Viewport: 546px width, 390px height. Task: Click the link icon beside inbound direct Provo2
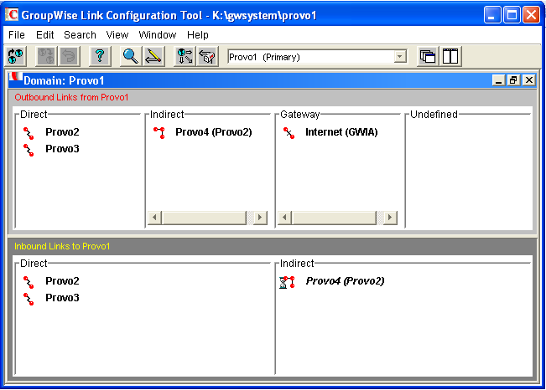29,282
